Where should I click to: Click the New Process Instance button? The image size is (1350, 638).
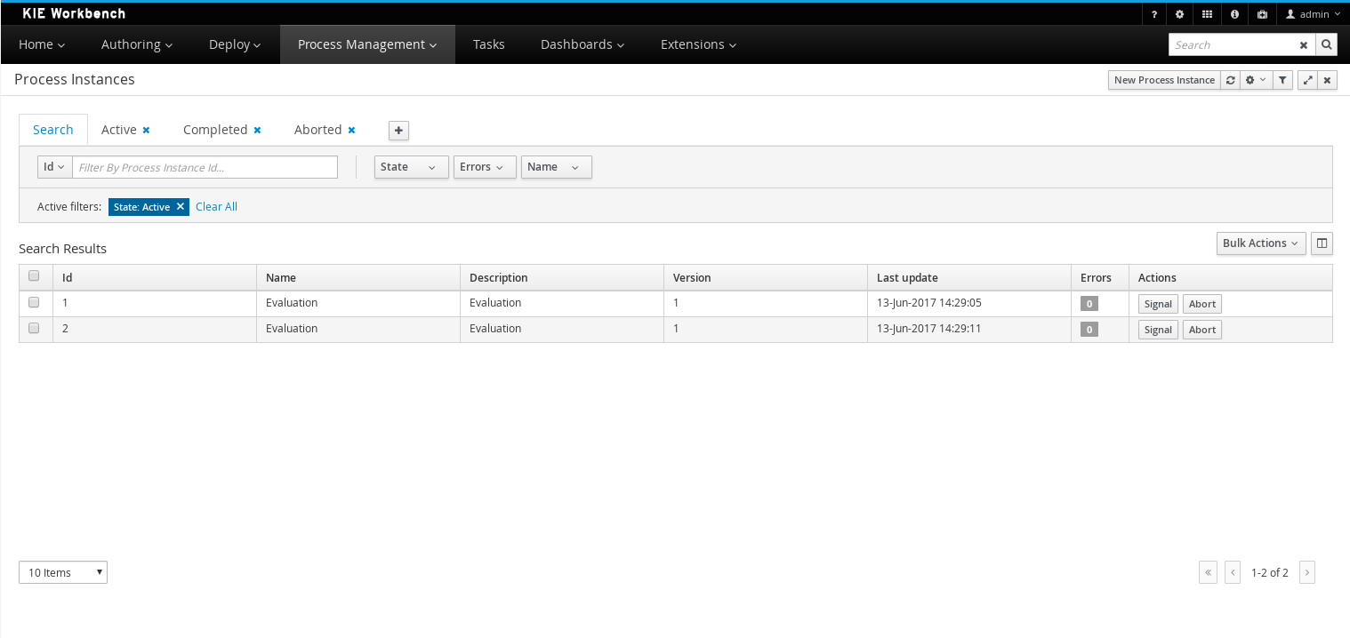point(1163,80)
